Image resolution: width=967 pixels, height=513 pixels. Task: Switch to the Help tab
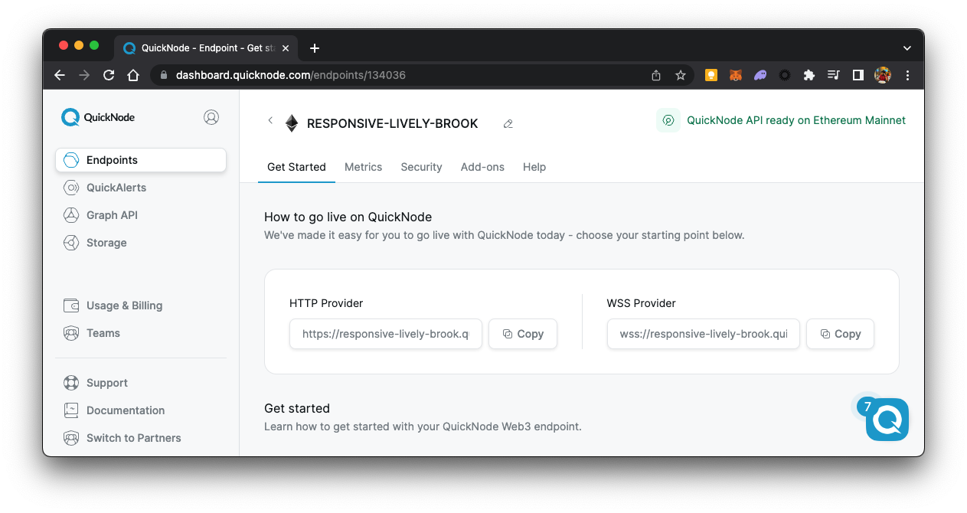[x=534, y=167]
